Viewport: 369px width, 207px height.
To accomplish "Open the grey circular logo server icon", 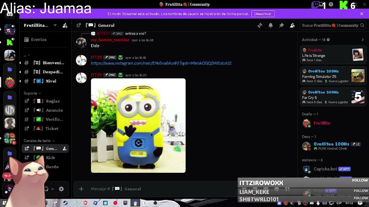I will click(10, 110).
